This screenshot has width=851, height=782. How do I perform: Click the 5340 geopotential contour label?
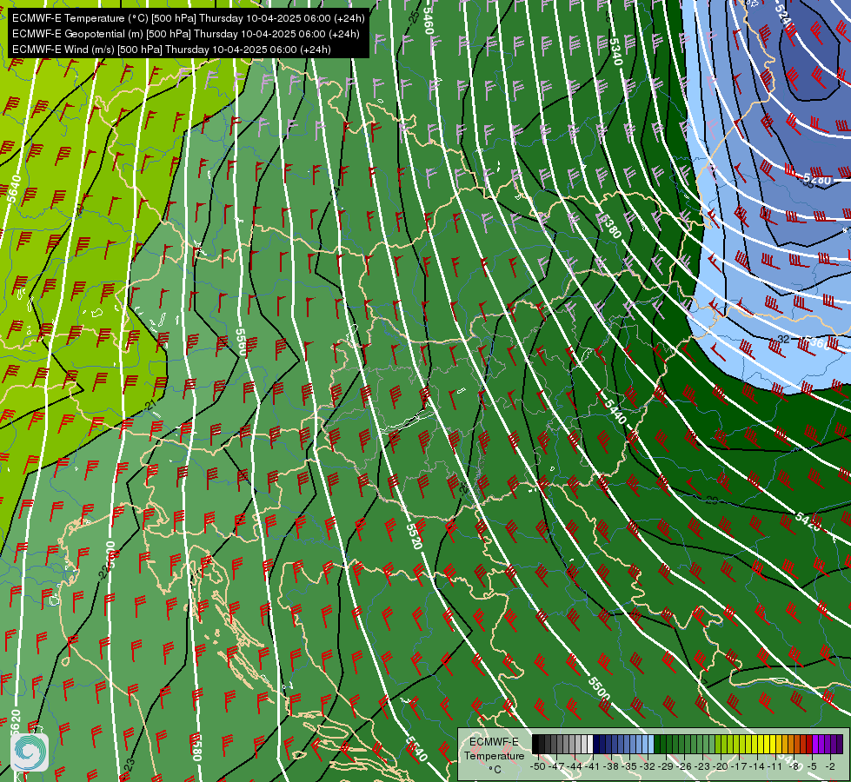pyautogui.click(x=616, y=51)
